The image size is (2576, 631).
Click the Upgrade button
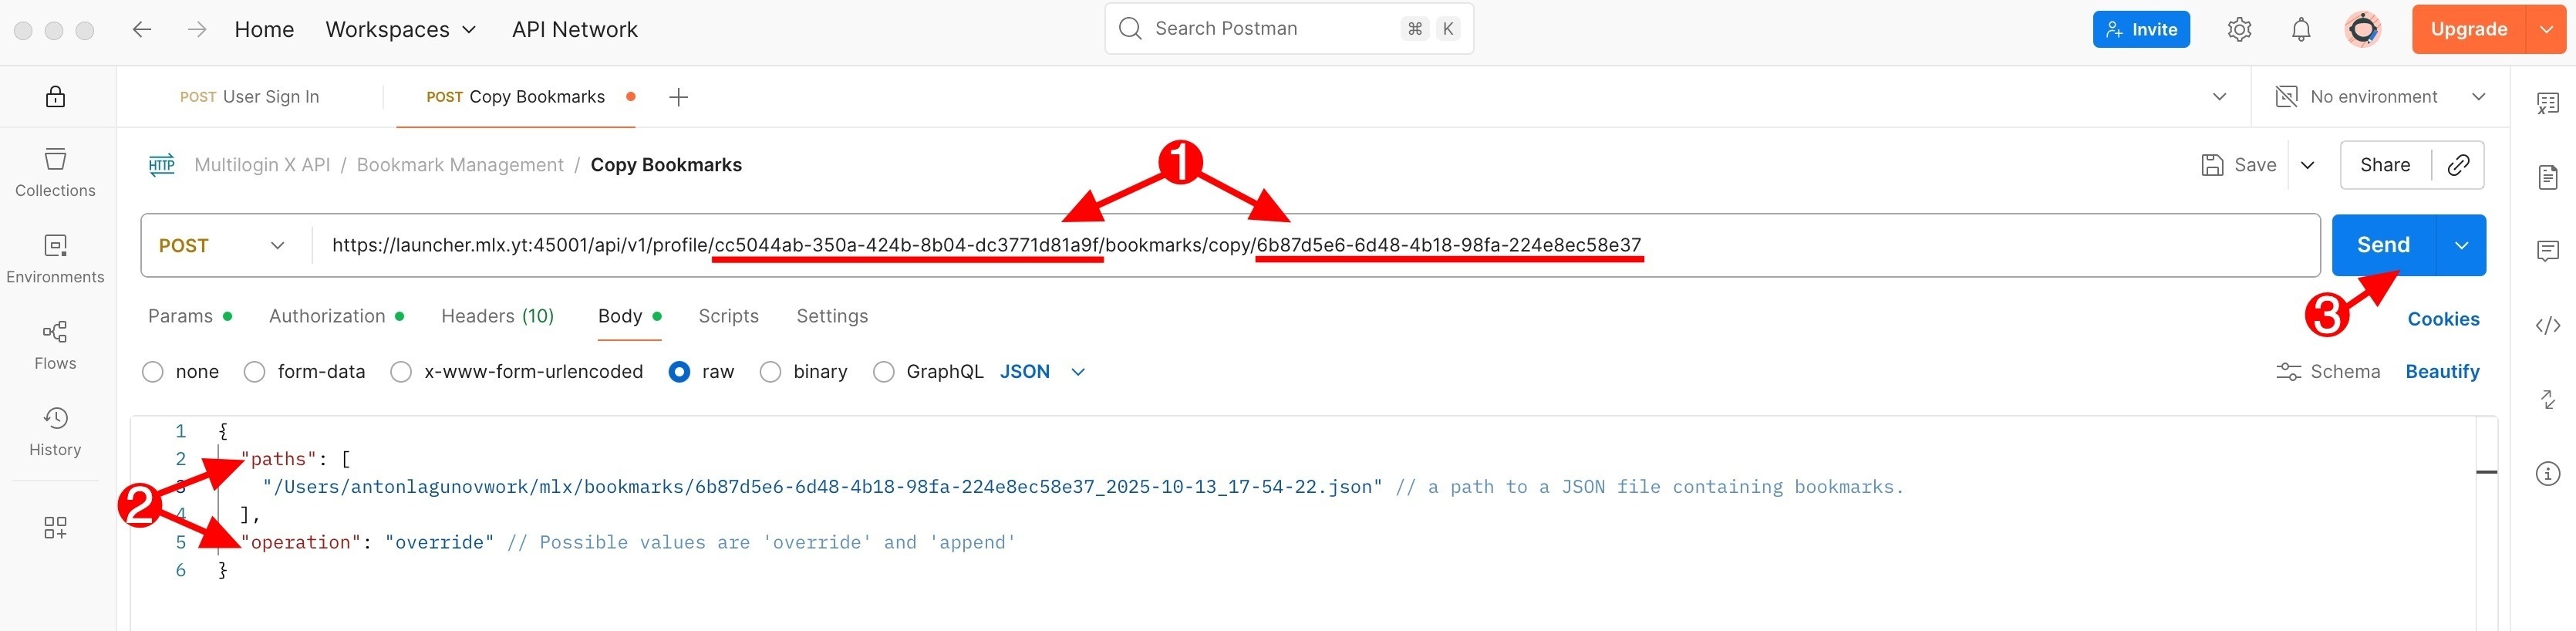click(2468, 29)
